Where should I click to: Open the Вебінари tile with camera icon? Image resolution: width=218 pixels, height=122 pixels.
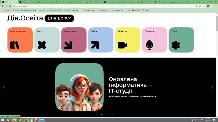click(x=127, y=40)
